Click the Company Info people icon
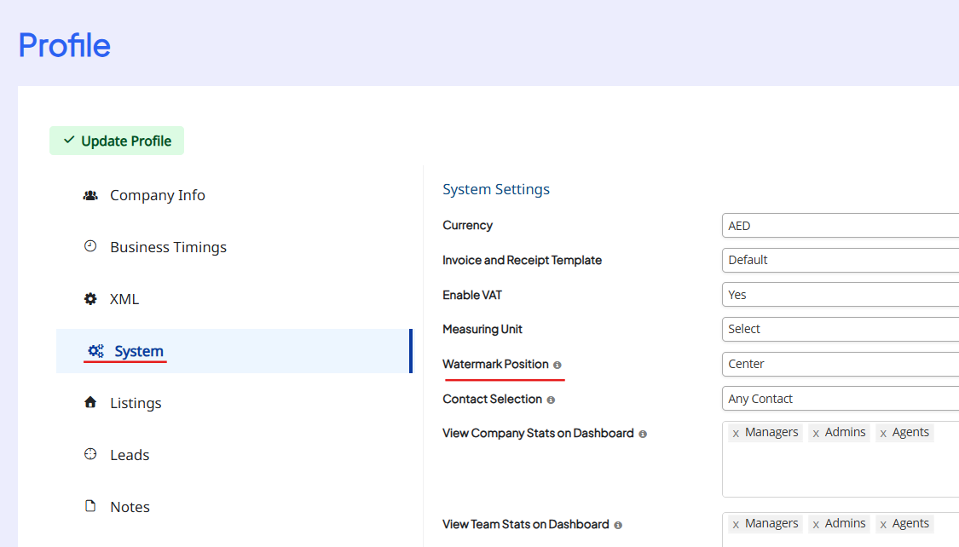Viewport: 959px width, 547px height. tap(90, 195)
